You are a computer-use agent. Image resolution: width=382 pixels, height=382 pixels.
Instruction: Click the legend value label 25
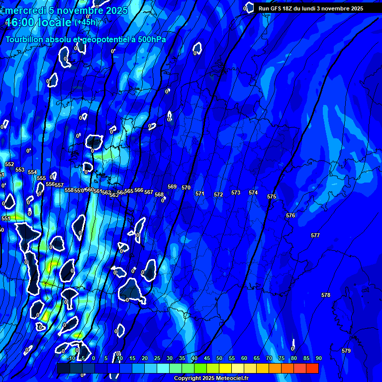click(x=157, y=359)
